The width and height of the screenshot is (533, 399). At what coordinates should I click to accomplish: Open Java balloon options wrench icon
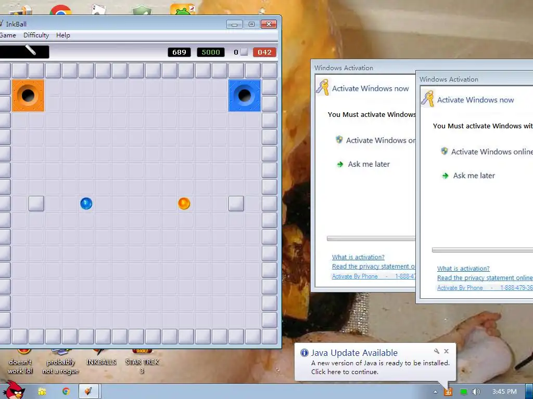[437, 351]
